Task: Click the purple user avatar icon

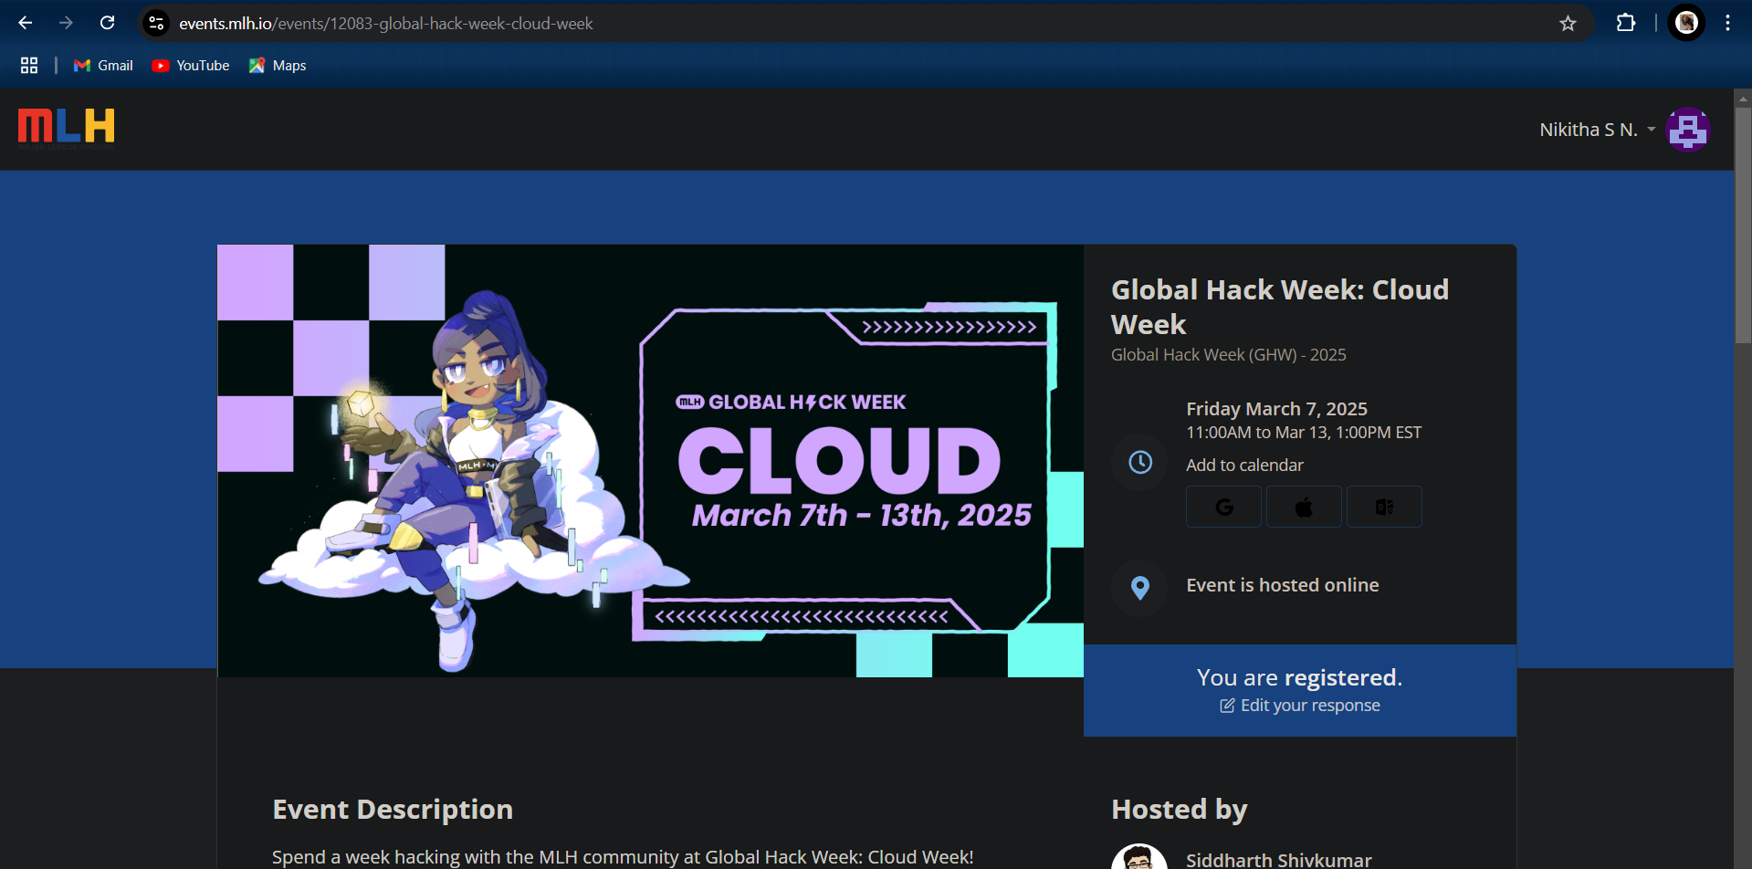Action: (1688, 130)
